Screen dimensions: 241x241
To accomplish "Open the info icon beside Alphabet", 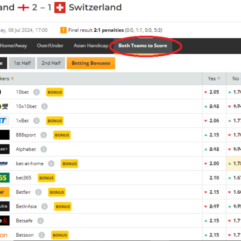I will [44, 149].
